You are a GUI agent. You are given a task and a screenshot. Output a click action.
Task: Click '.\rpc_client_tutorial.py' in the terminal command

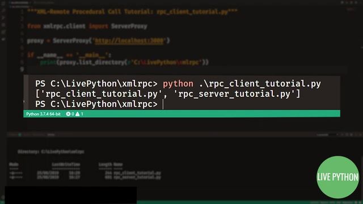click(x=260, y=84)
